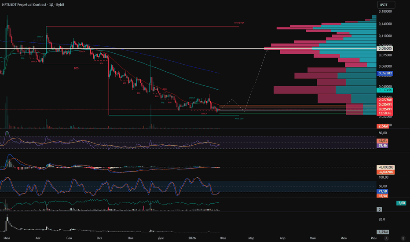Toggle the auto scale A button
Viewport: 410px width, 242px height.
pos(387,238)
